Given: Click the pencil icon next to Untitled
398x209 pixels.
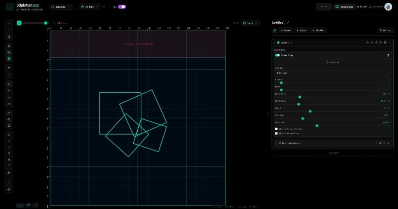Looking at the screenshot, I should click(288, 22).
